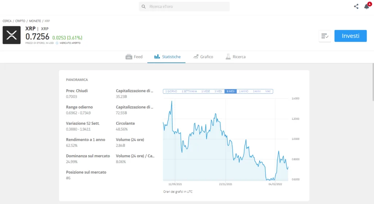Click the Statistiche bar chart icon
The height and width of the screenshot is (204, 374).
point(157,57)
